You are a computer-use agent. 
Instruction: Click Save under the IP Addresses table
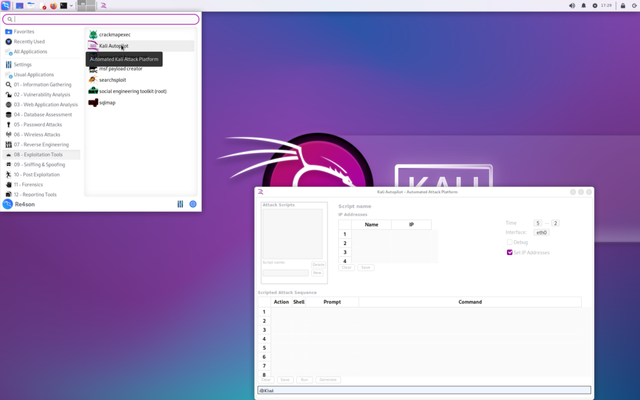click(x=366, y=267)
